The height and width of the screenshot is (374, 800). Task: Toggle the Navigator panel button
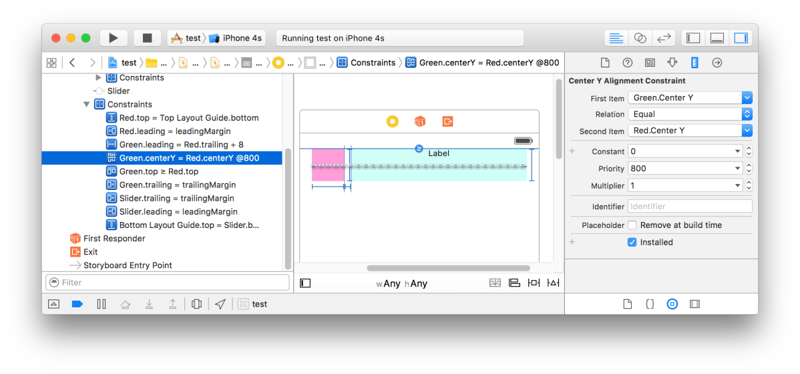[693, 38]
